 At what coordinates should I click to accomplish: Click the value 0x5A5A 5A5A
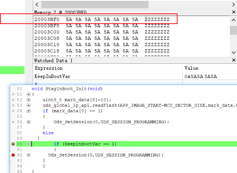point(200,76)
